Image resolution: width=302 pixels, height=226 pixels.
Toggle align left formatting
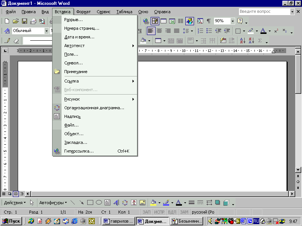[151, 31]
